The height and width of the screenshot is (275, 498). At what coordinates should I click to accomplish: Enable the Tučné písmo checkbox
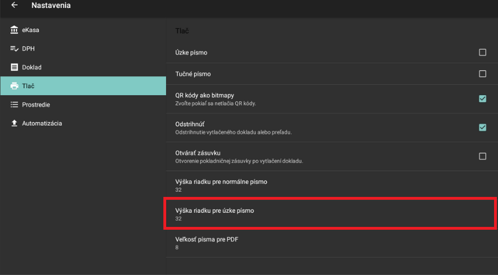482,74
